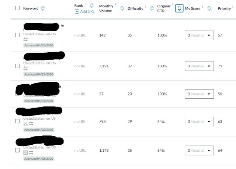Click the Add URL link under Rank
This screenshot has width=236, height=169.
[x=84, y=11]
